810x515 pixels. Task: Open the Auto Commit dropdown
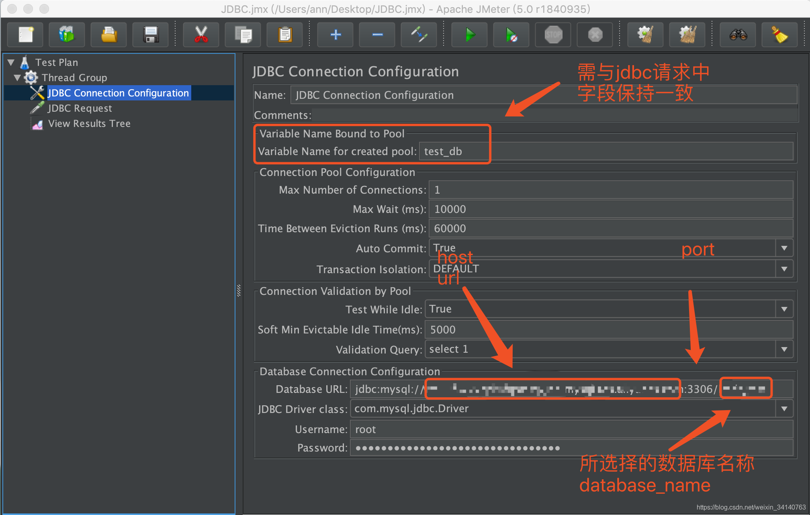coord(784,248)
